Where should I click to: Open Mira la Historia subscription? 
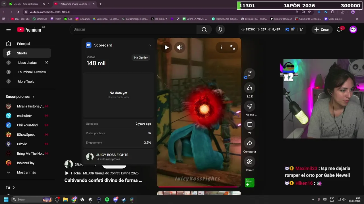[x=27, y=106]
